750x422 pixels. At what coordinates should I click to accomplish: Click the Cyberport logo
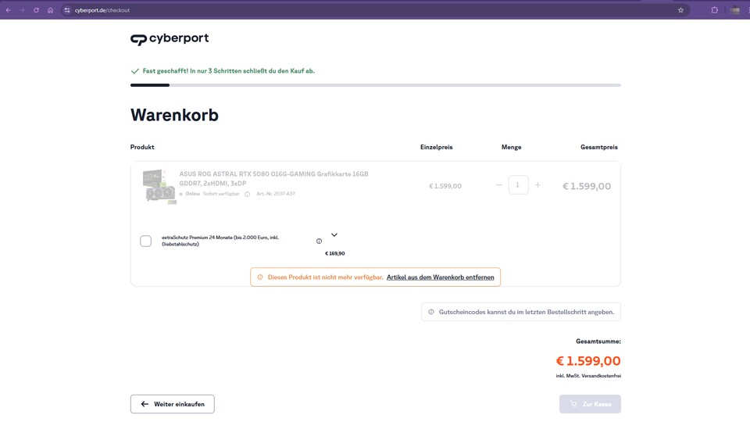click(170, 39)
